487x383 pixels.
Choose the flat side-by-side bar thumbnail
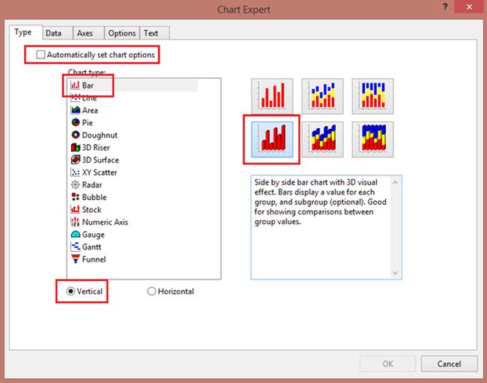(x=272, y=96)
